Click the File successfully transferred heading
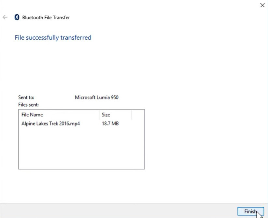Screen dimensions: 268x218 [53, 37]
